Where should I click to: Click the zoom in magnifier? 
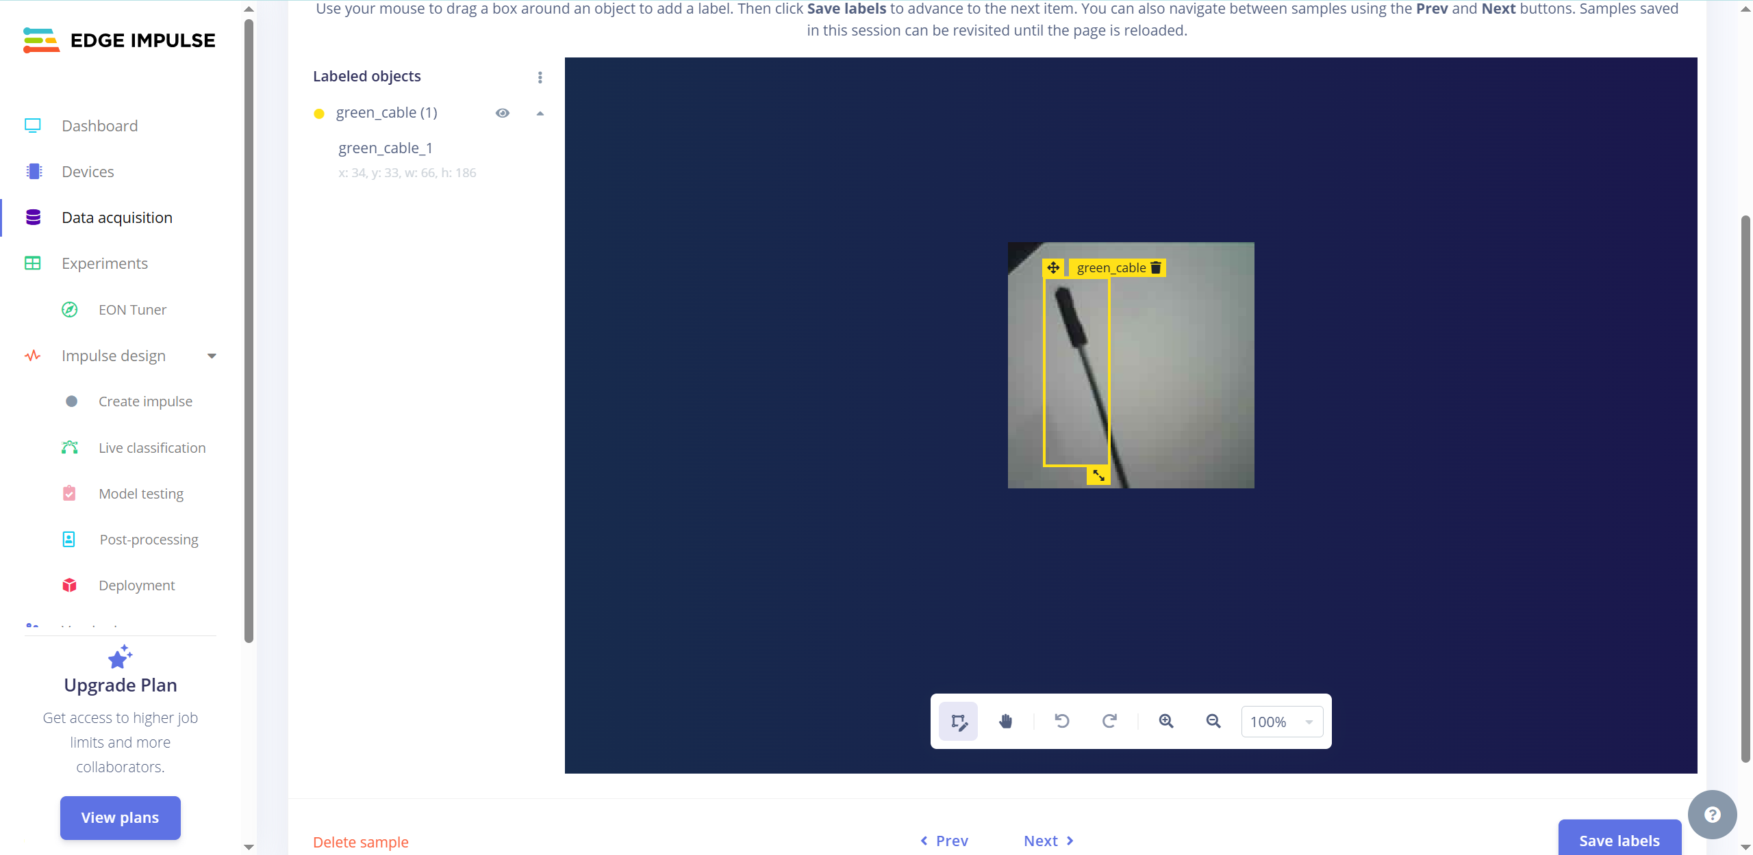point(1166,722)
